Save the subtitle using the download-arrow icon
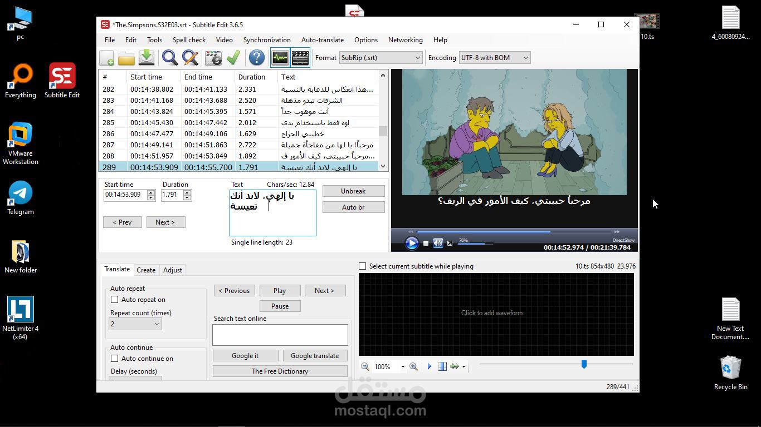The width and height of the screenshot is (761, 427). tap(147, 57)
